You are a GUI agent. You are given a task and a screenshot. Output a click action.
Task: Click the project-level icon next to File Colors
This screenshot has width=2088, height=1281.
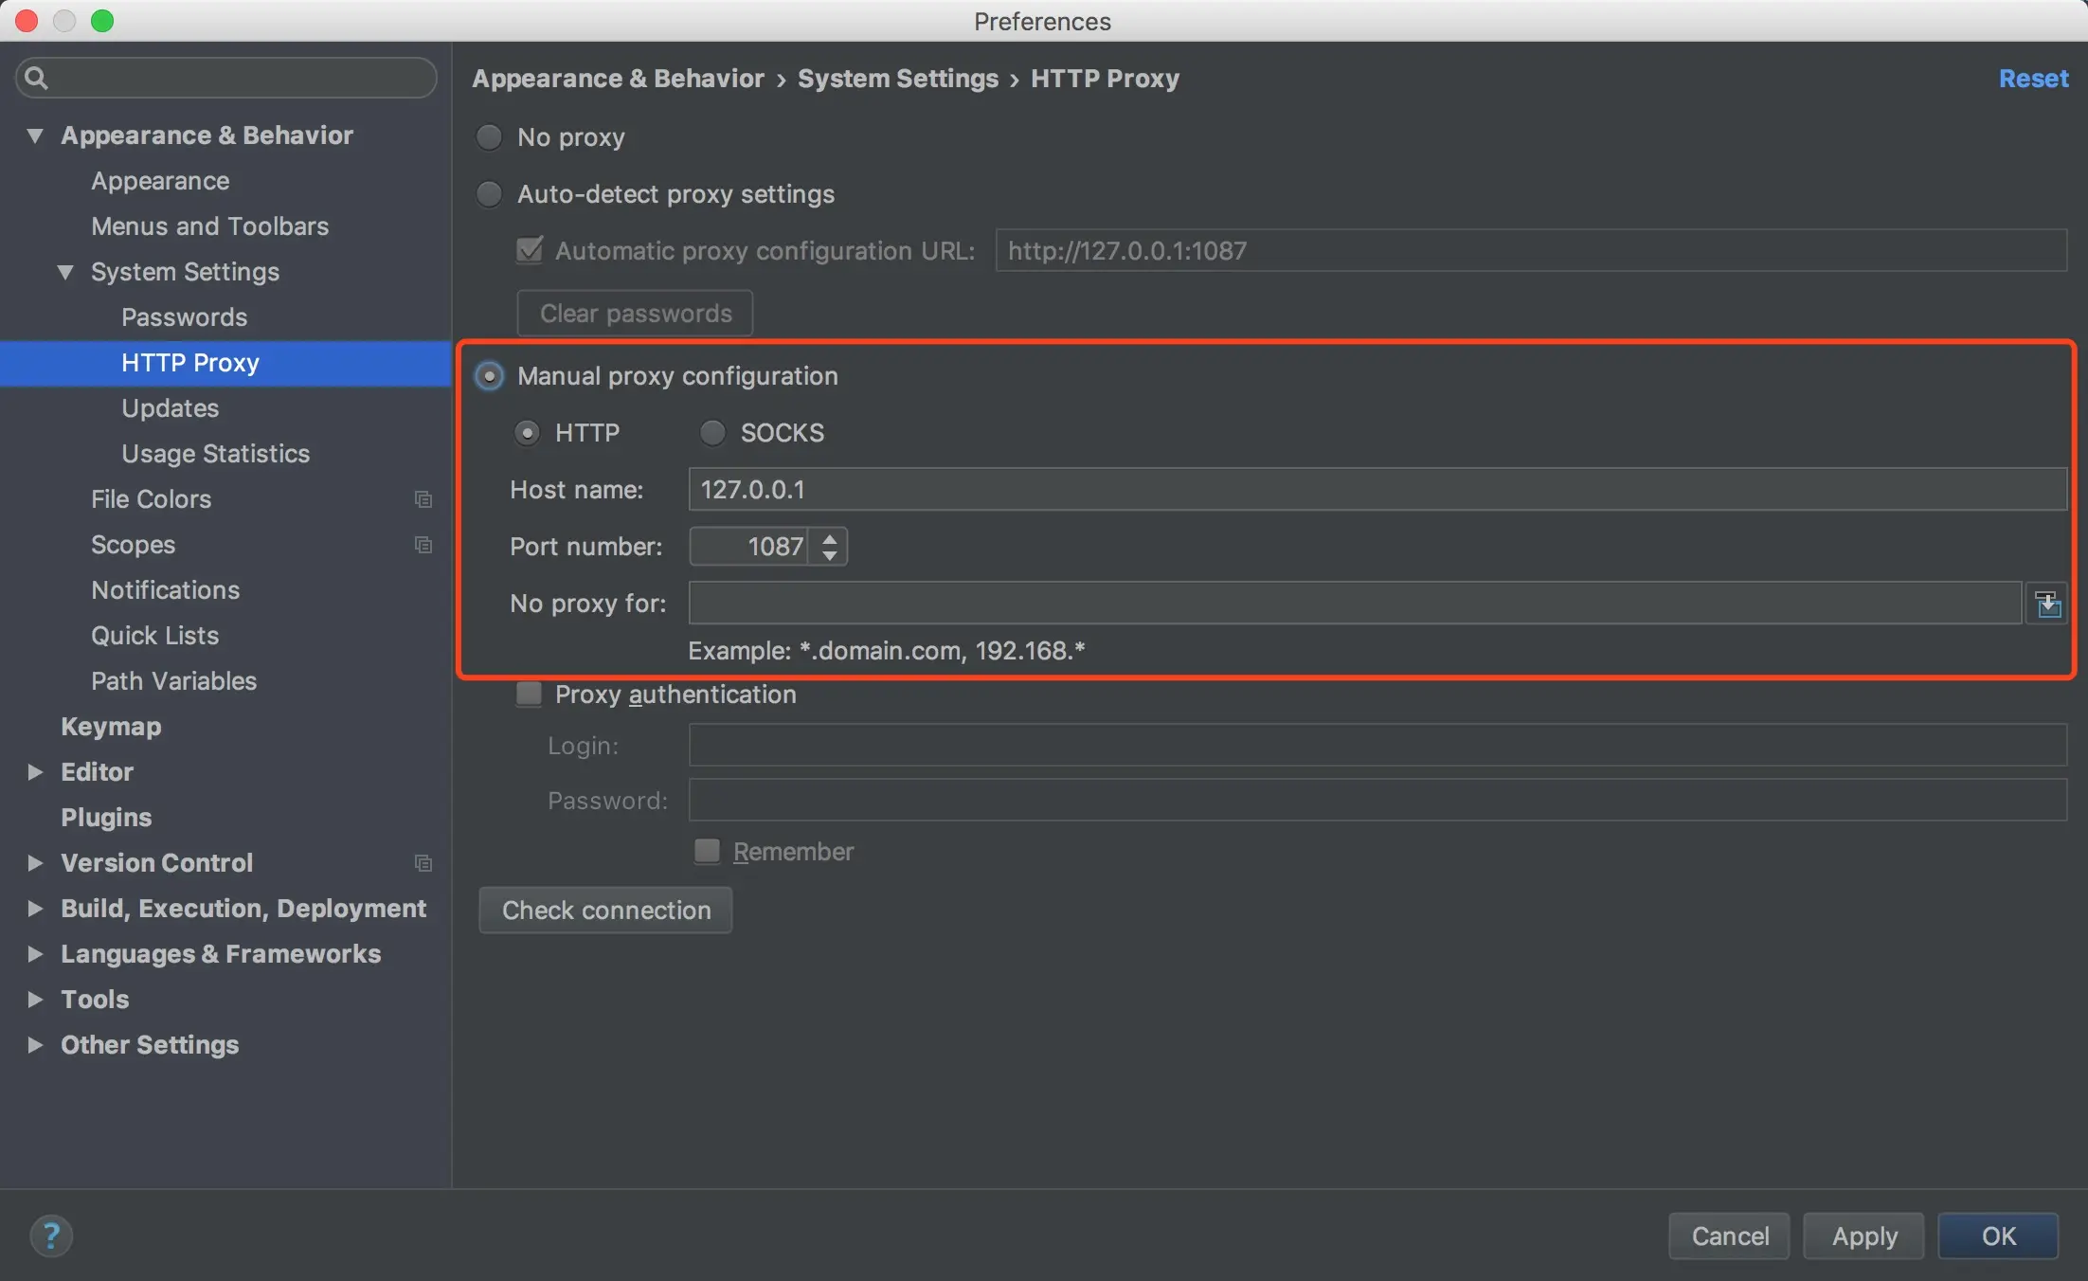click(423, 499)
